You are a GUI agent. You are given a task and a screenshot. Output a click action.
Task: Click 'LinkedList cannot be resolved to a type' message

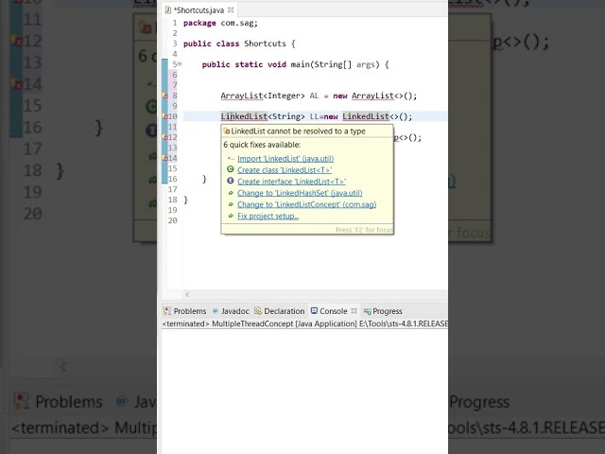[x=299, y=131]
